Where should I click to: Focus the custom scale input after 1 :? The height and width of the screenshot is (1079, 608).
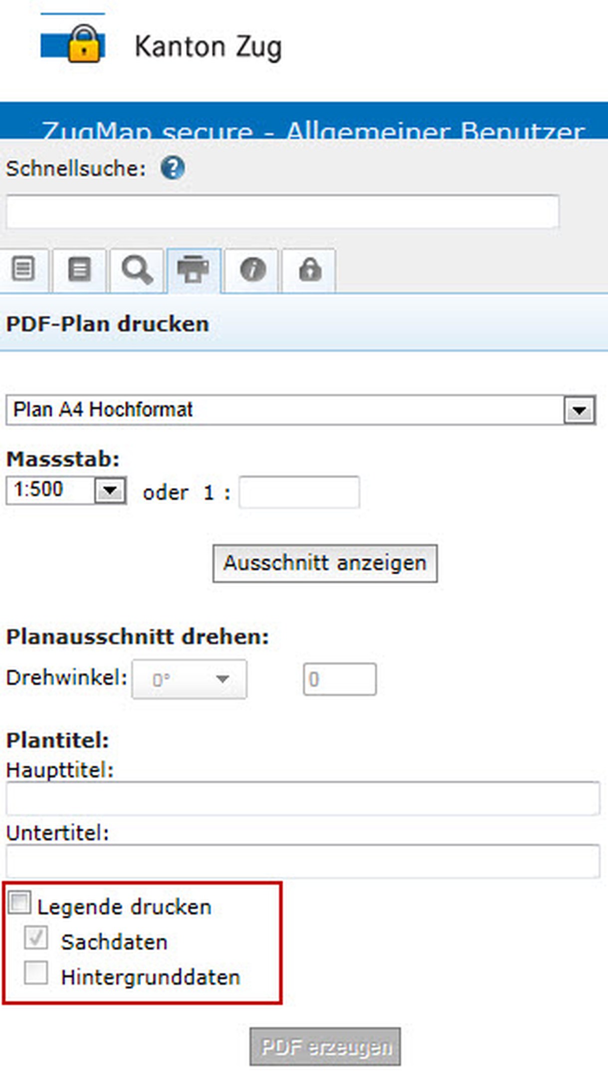(299, 492)
